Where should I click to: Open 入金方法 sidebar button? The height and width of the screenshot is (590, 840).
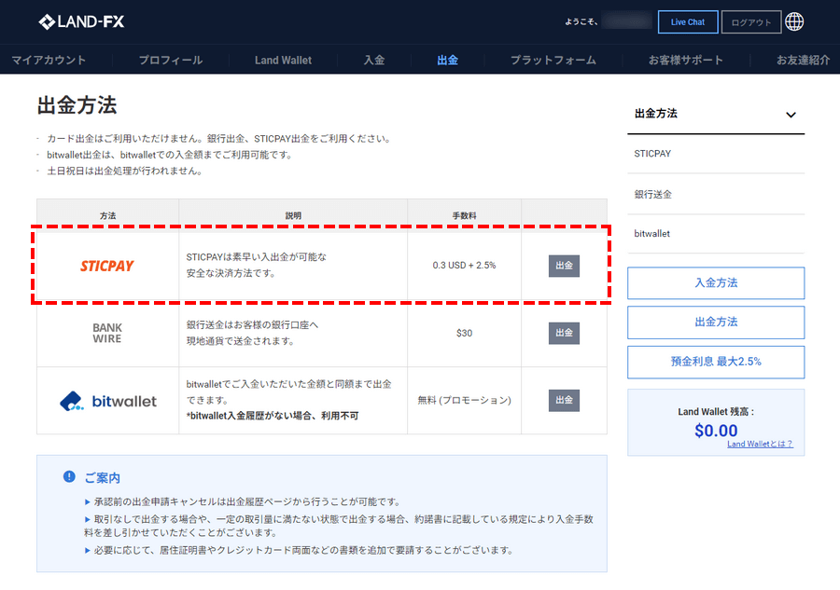(x=716, y=283)
